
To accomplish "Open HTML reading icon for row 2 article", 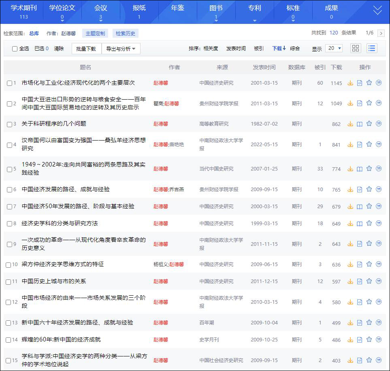I will point(360,103).
